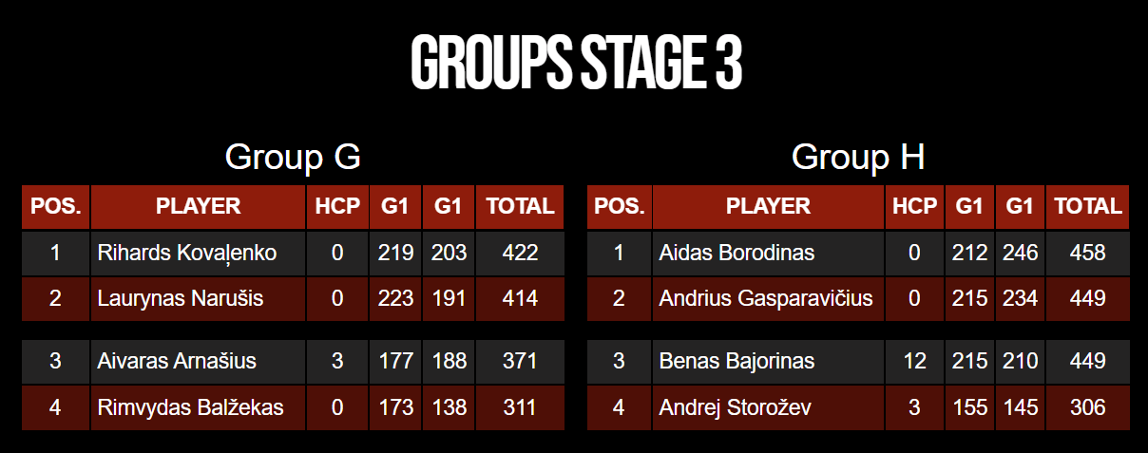Viewport: 1148px width, 453px height.
Task: Open Rimvydas Balžekas player entry
Action: (x=190, y=407)
